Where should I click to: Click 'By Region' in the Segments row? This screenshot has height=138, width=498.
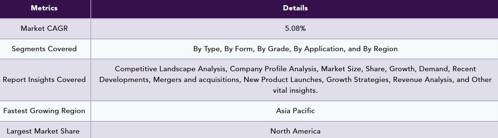click(380, 49)
